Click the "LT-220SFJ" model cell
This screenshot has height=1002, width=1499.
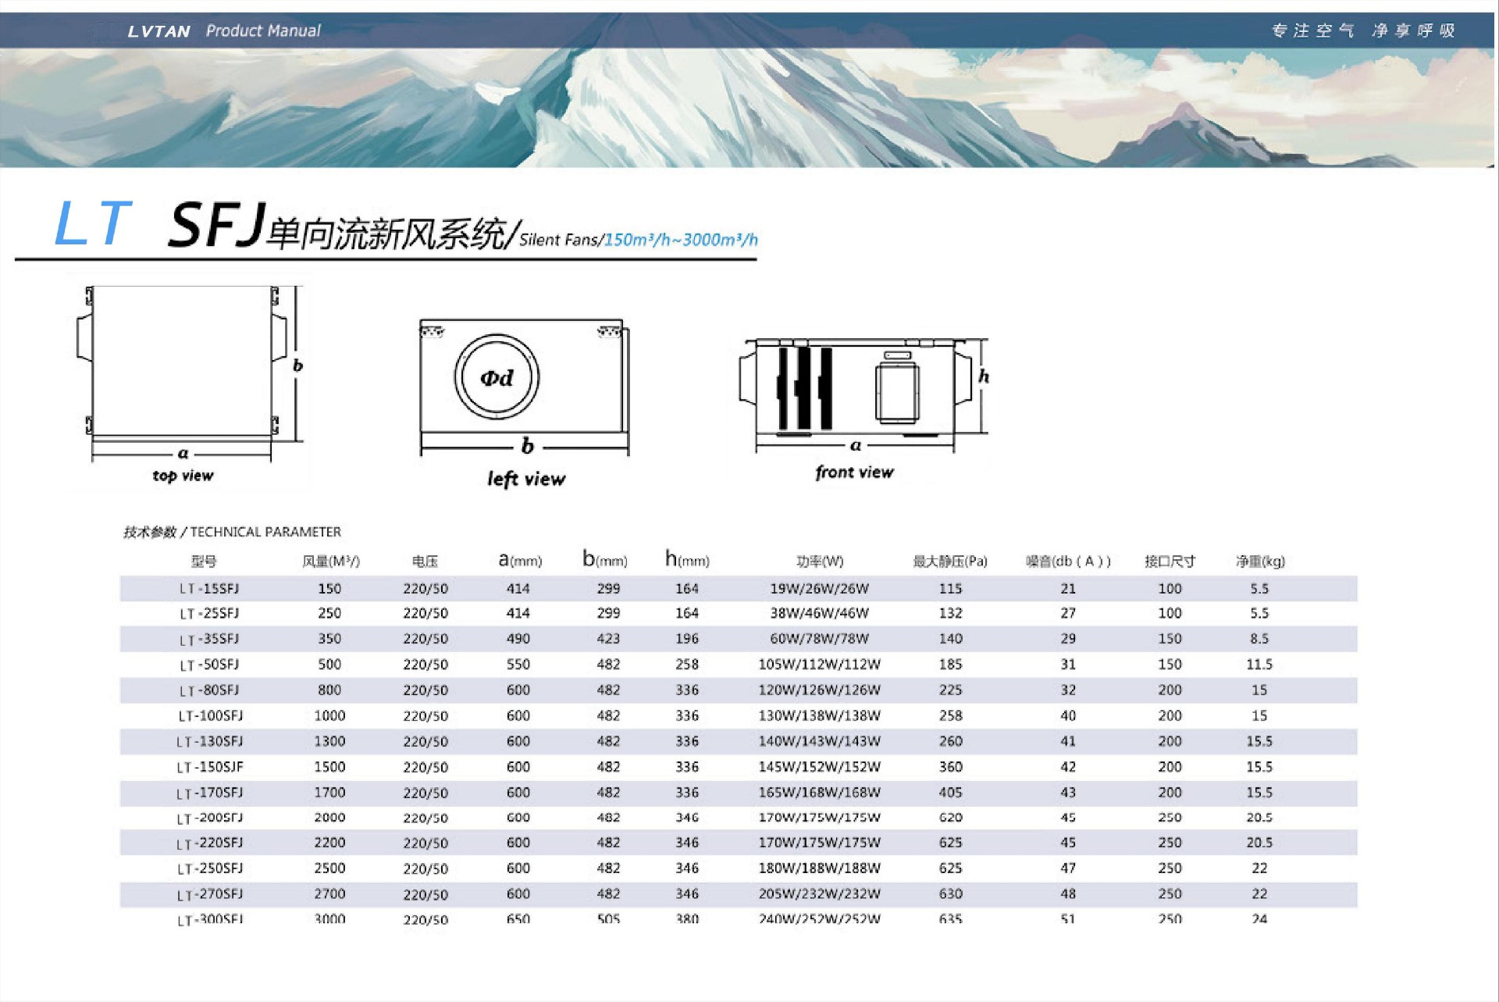point(210,843)
